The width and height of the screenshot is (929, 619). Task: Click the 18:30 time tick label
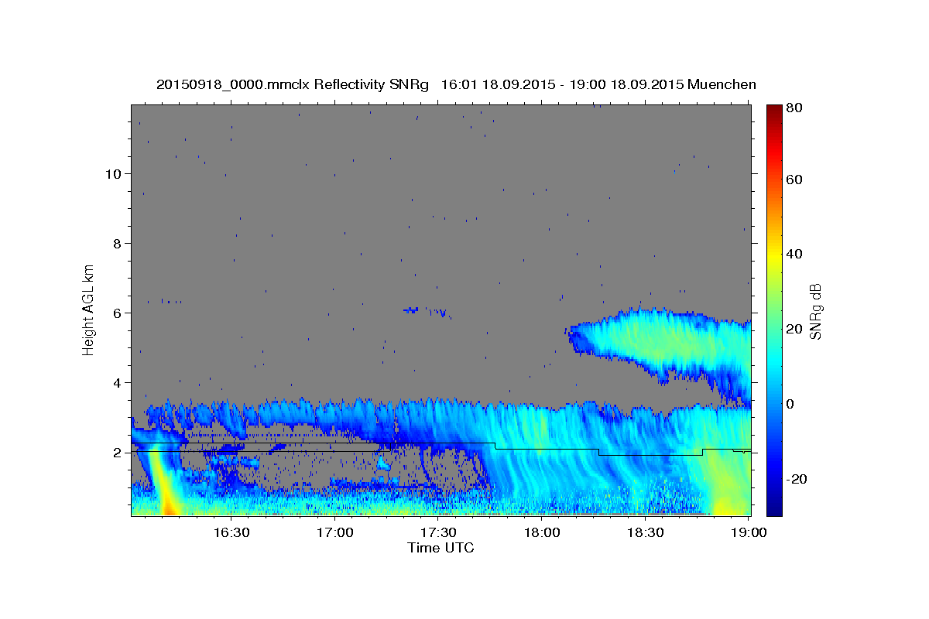645,533
